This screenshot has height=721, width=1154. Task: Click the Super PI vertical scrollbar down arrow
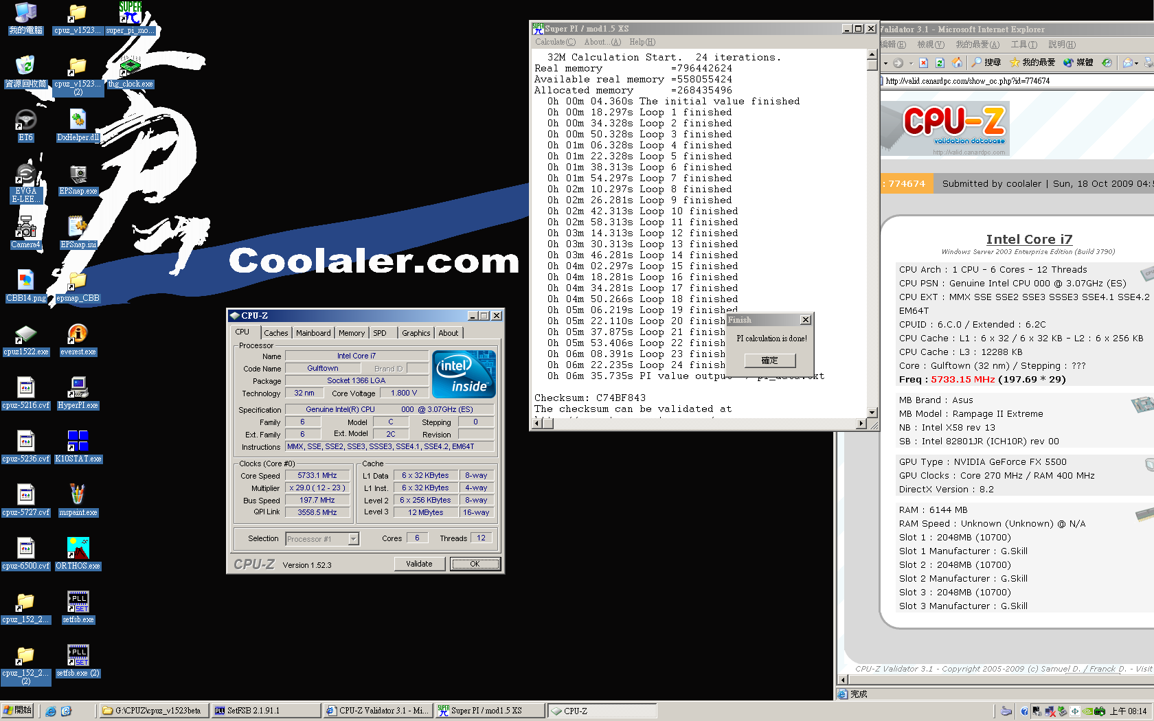(x=872, y=413)
